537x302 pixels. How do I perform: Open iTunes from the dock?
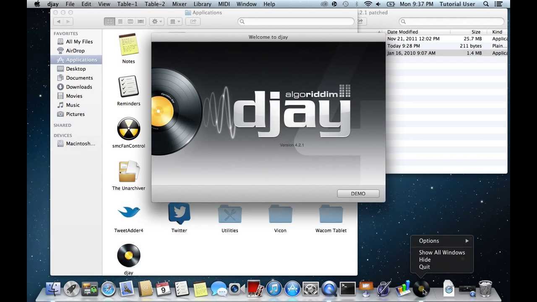coord(274,289)
